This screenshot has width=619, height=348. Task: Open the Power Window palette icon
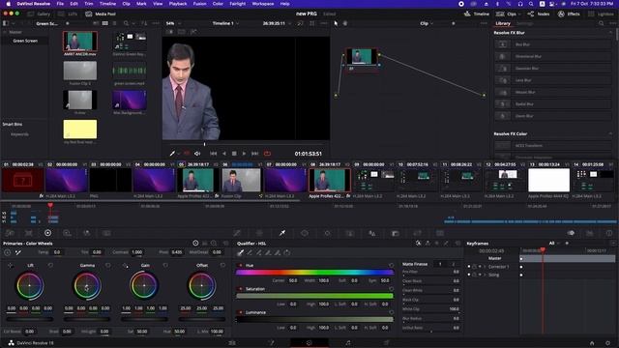coord(305,233)
